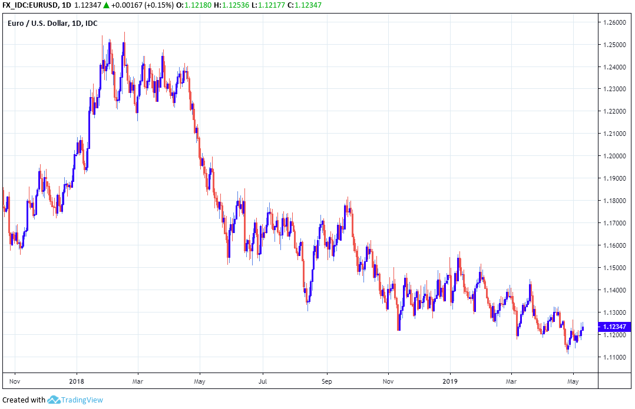Image resolution: width=635 pixels, height=409 pixels.
Task: Select the 2018 marker on the time axis
Action: 77,381
